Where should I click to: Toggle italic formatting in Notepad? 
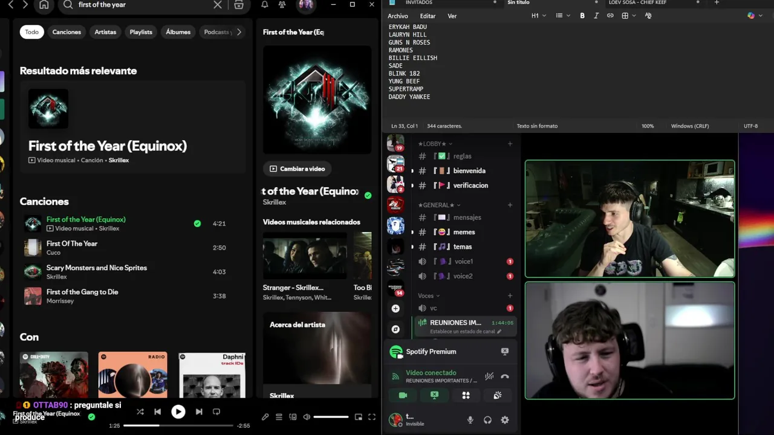pos(596,16)
